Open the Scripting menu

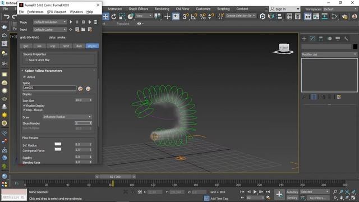(223, 9)
